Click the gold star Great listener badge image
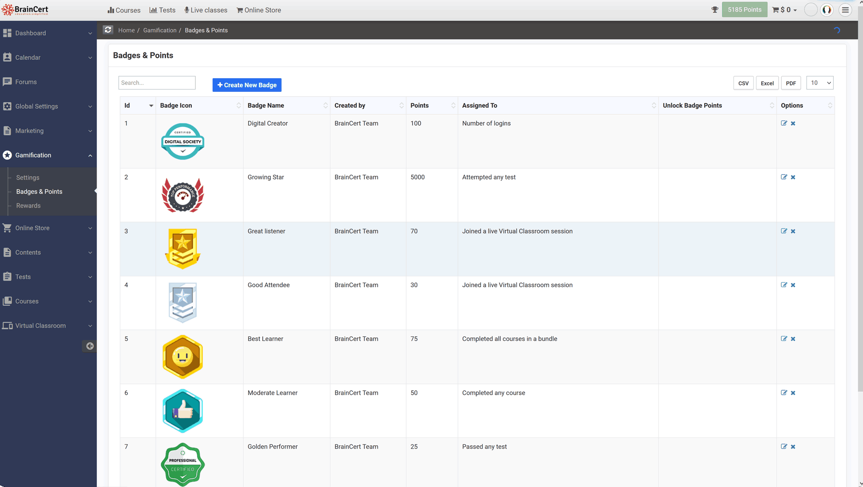 pyautogui.click(x=182, y=249)
